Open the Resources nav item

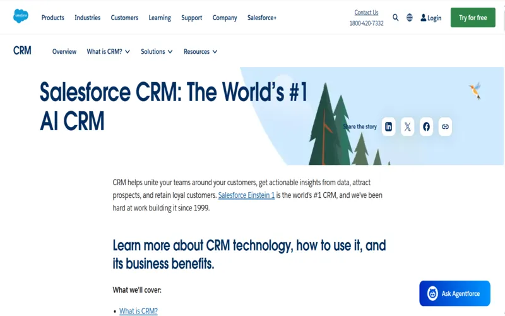click(196, 52)
